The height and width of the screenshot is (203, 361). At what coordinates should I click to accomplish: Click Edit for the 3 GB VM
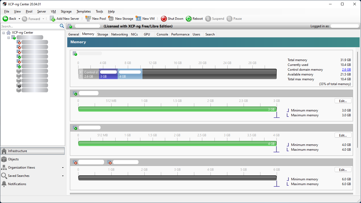click(343, 101)
